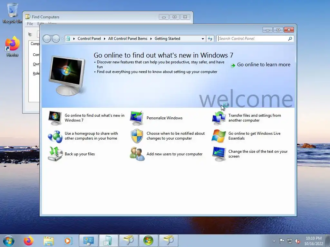
Task: Expand the arrow before Control Panel breadcrumb
Action: click(x=74, y=39)
